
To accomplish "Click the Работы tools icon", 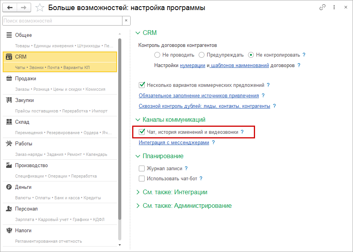I will click(9, 143).
